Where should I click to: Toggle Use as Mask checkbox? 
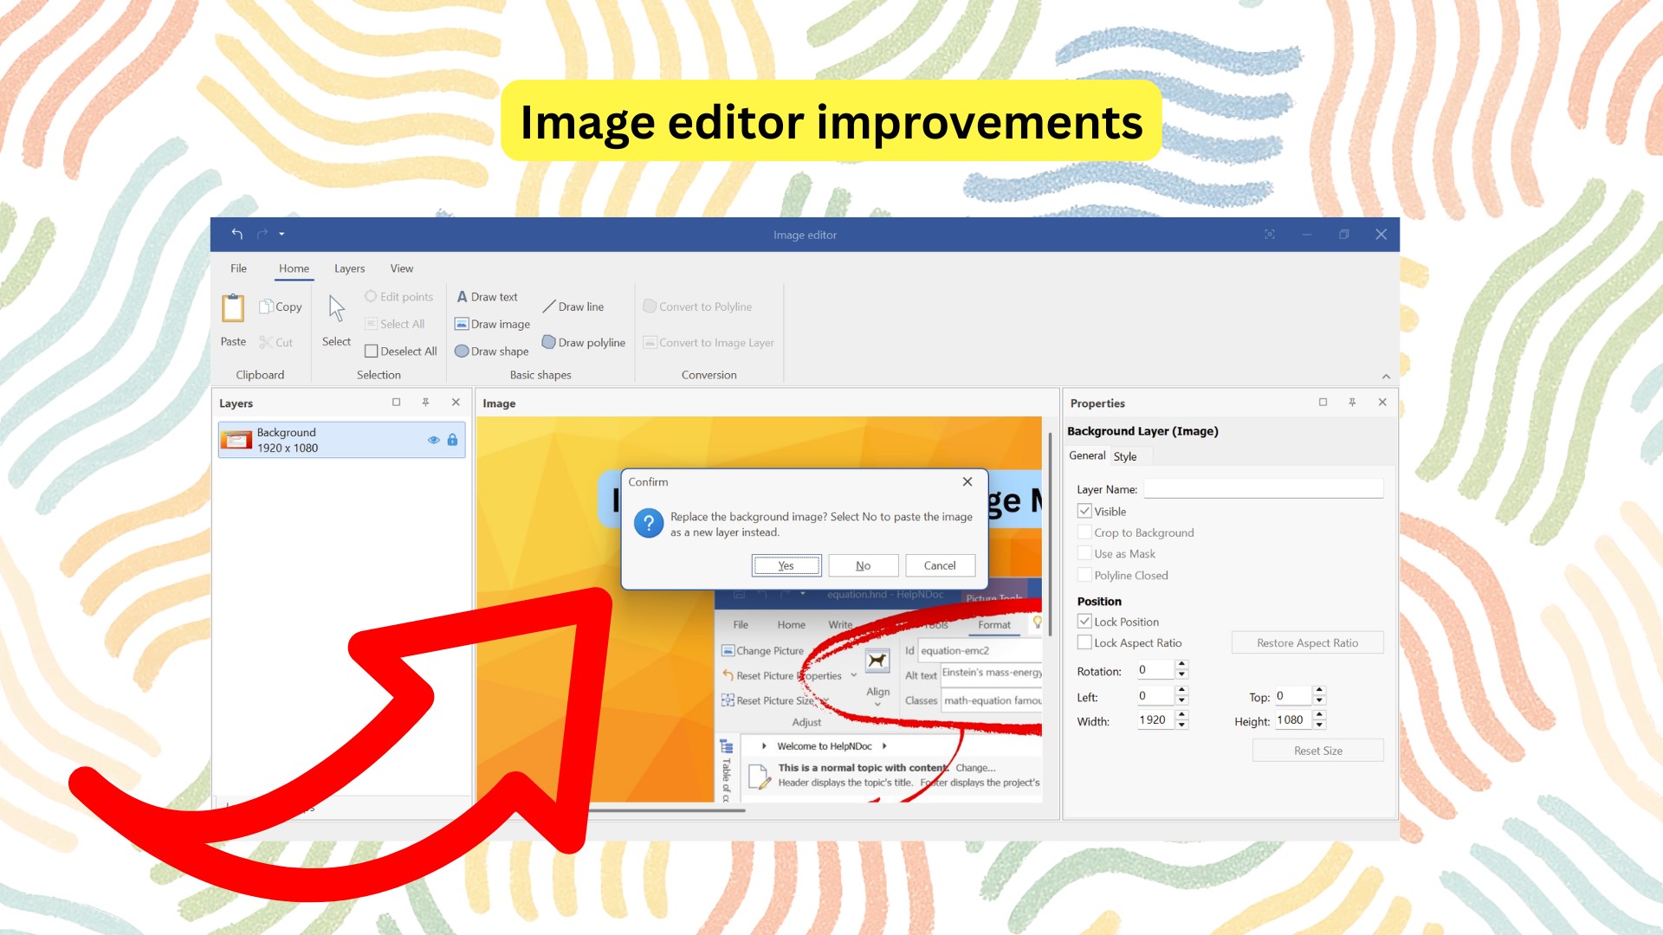1084,553
